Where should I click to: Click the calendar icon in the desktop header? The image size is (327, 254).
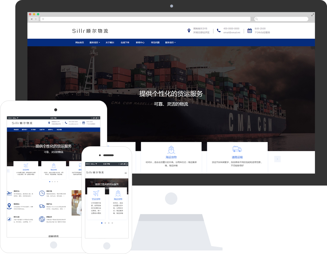[x=249, y=30]
